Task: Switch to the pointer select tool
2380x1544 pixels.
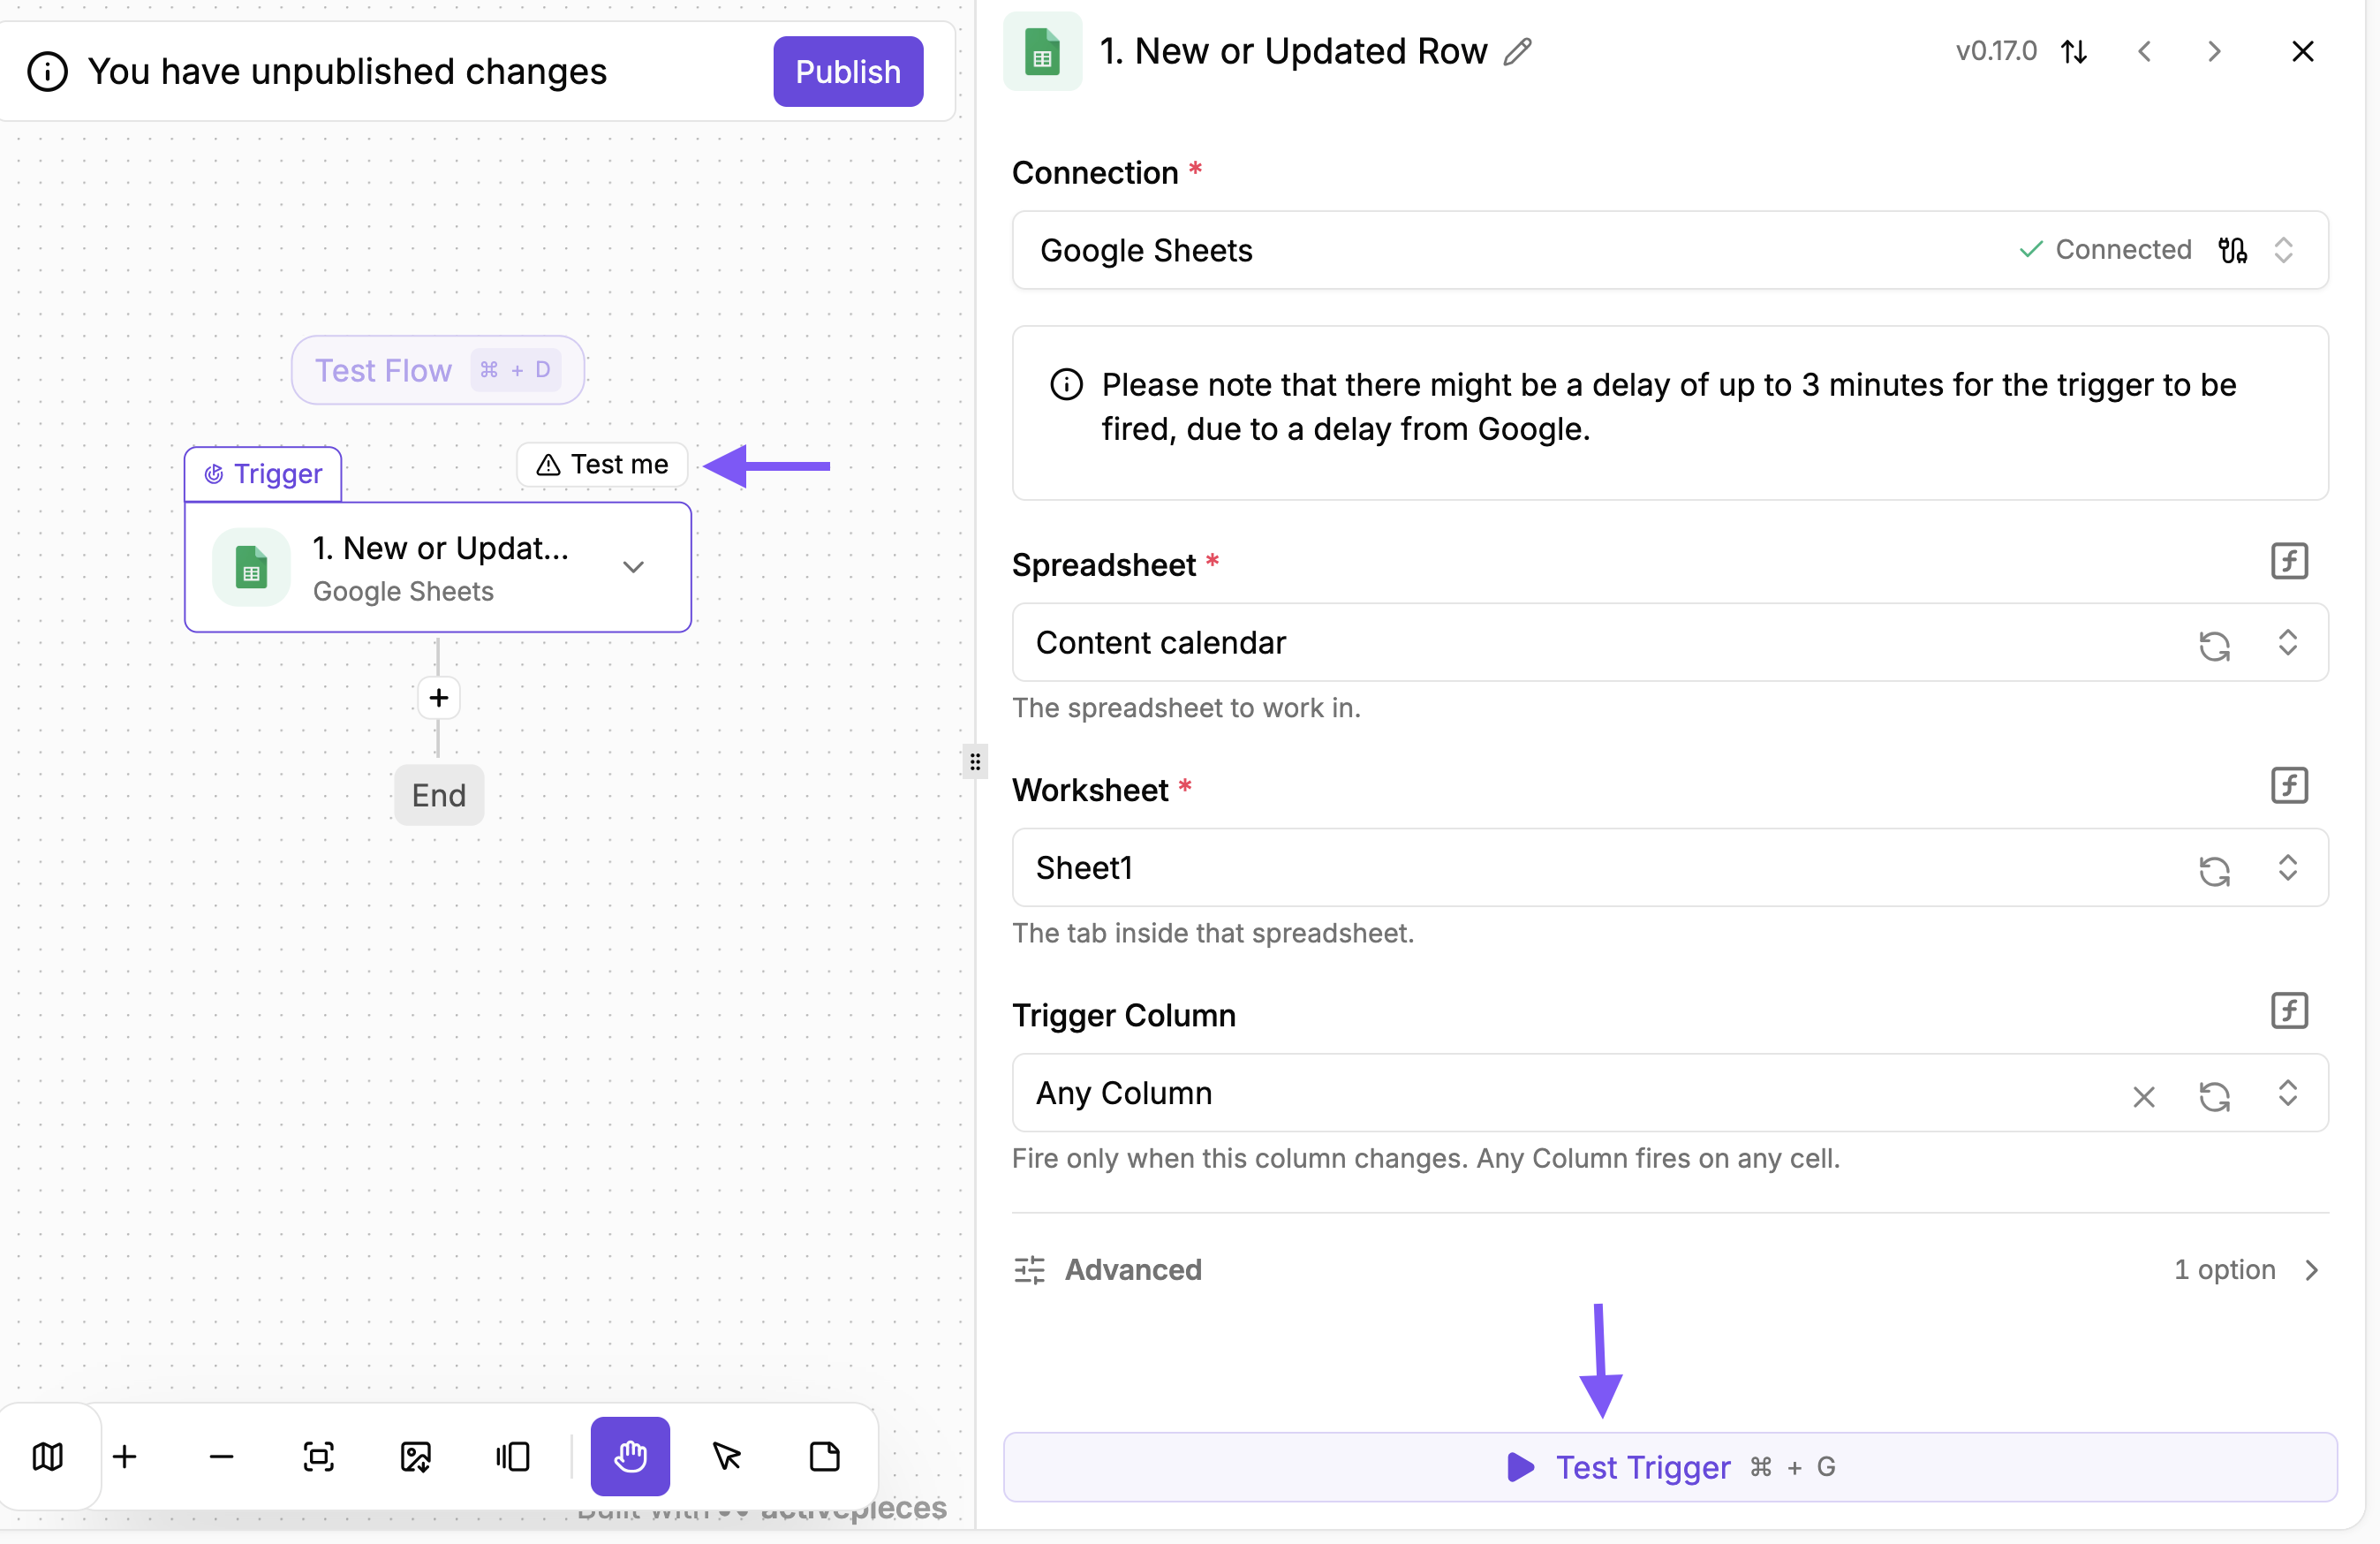Action: (727, 1456)
